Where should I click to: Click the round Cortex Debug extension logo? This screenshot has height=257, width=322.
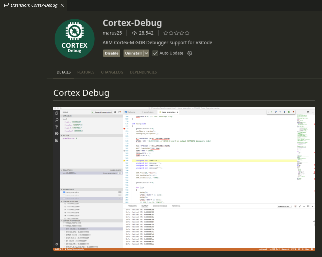pos(75,39)
